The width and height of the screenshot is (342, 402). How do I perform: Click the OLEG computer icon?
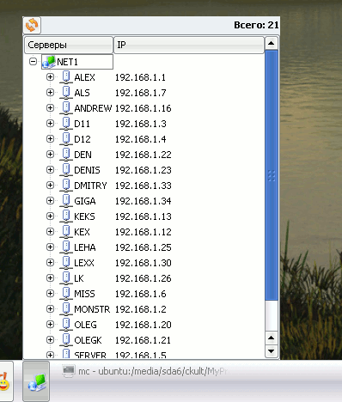pyautogui.click(x=66, y=325)
